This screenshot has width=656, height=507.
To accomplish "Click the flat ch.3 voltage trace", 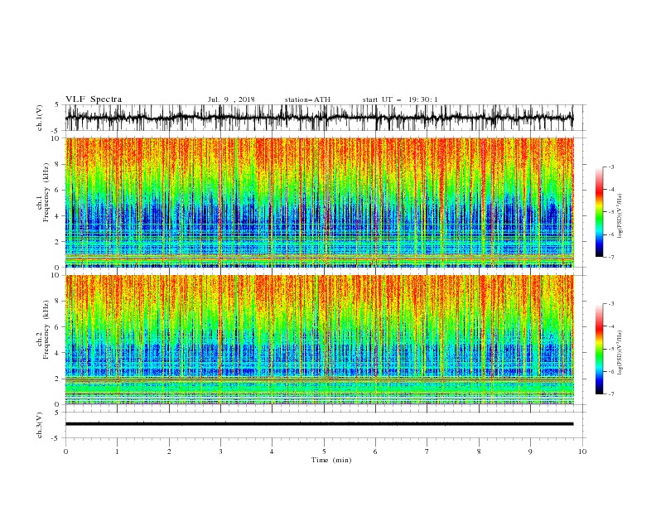I will (319, 424).
